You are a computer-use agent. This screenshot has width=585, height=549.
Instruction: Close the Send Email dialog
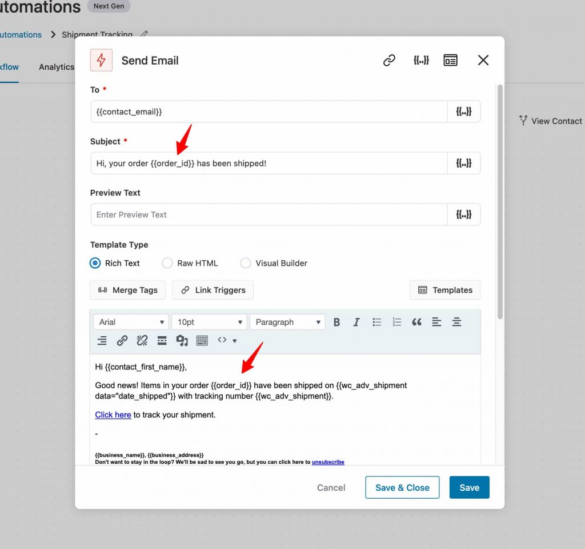pyautogui.click(x=483, y=60)
